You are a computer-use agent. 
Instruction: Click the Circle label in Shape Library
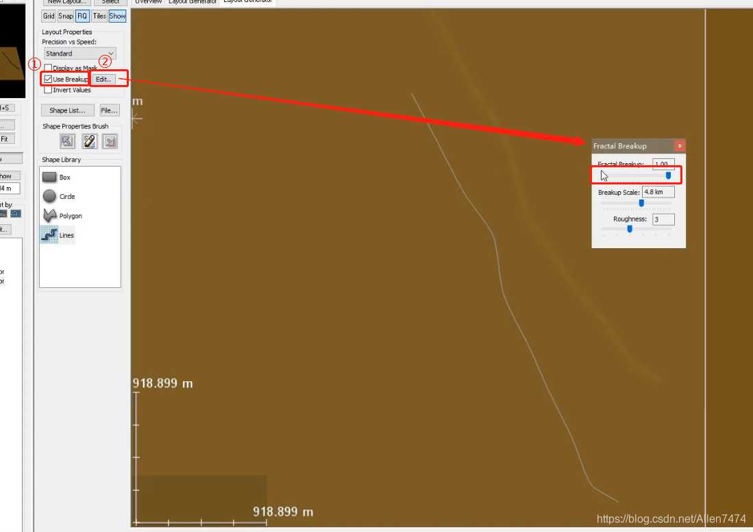point(67,197)
